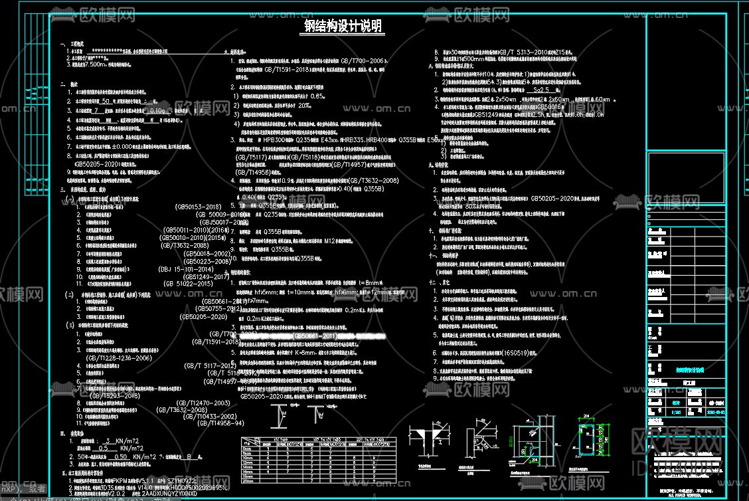The width and height of the screenshot is (749, 501).
Task: Click the (DBJ 15-101-2014) code reference
Action: (186, 269)
